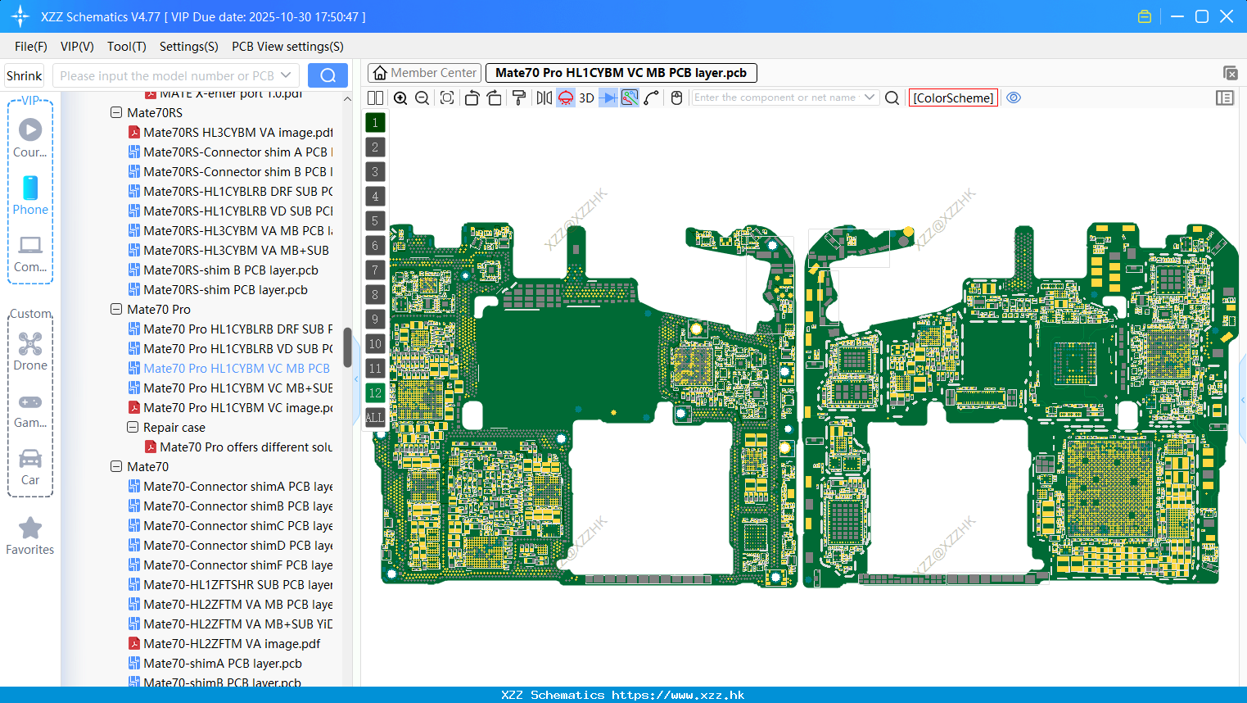This screenshot has width=1247, height=703.
Task: Collapse the Mate70 Pro tree folder
Action: tap(116, 310)
